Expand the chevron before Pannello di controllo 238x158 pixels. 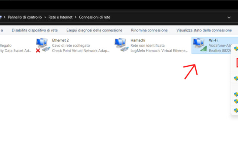(x=5, y=17)
